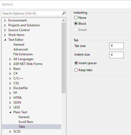
Task: Expand the Source Control triangle
Action: click(5, 30)
